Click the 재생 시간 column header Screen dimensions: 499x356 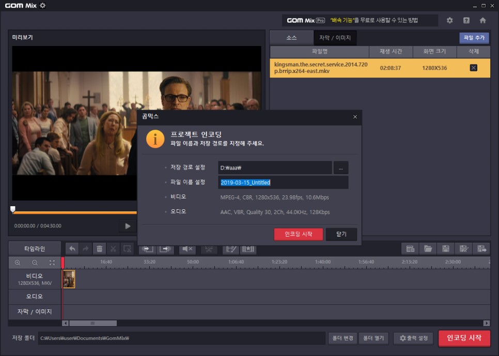391,52
